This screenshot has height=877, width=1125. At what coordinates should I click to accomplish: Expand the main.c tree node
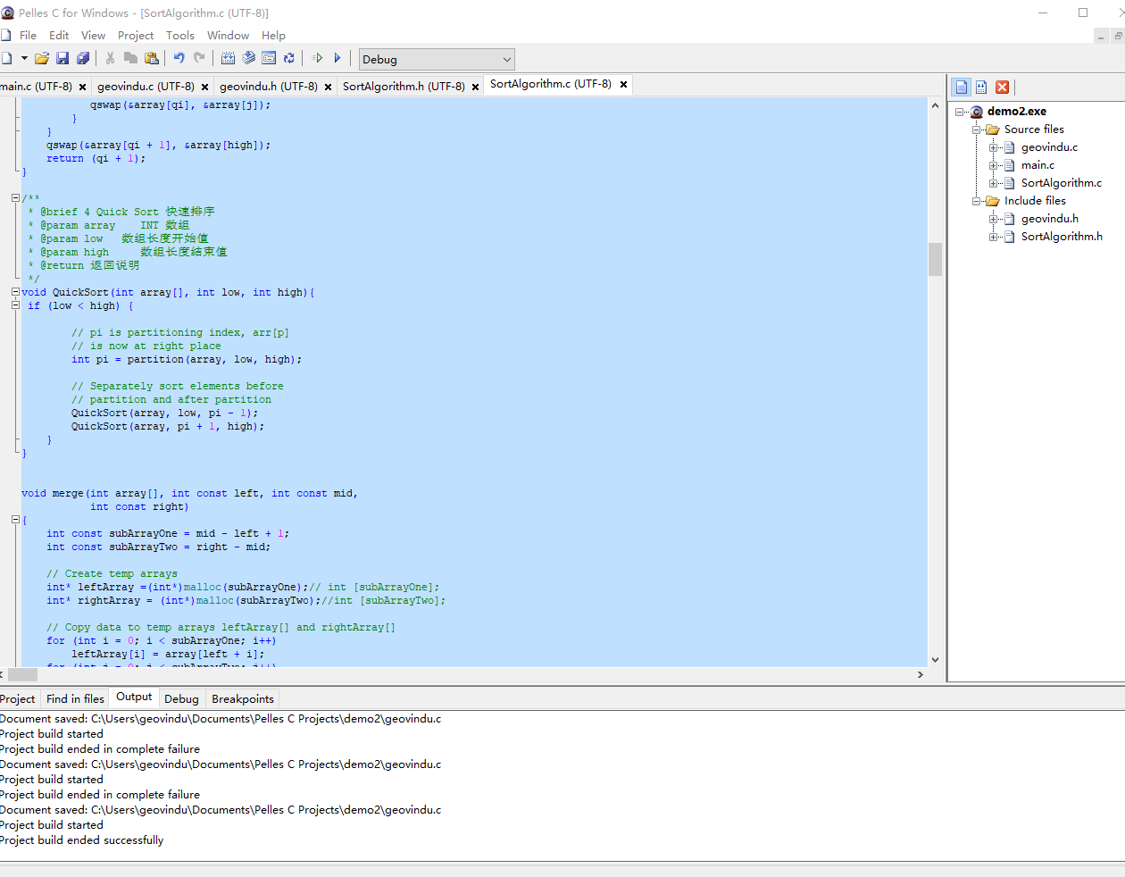[x=993, y=165]
